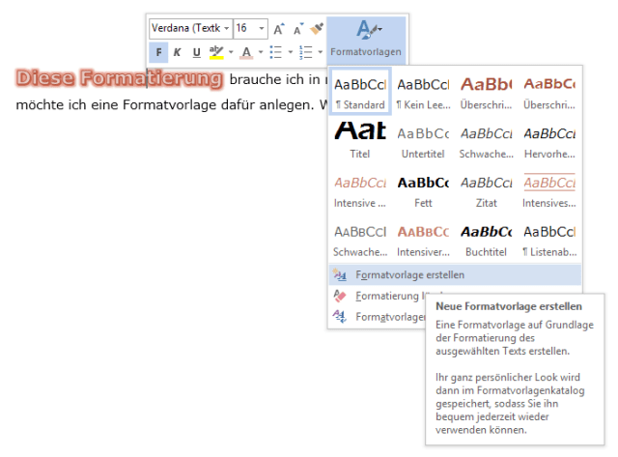This screenshot has height=457, width=618.
Task: Apply the Kein Lee... style
Action: coord(423,94)
